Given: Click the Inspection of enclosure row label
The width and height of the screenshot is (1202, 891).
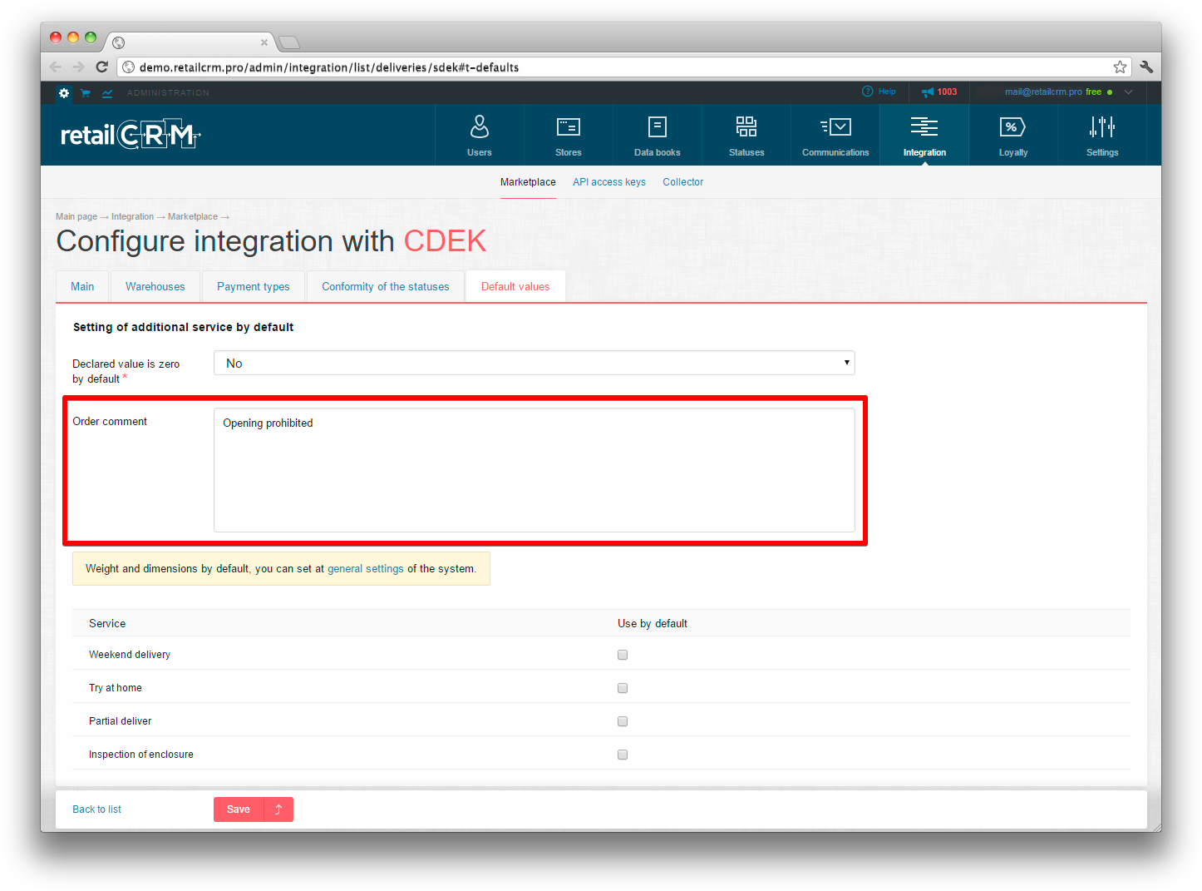Looking at the screenshot, I should (x=141, y=755).
